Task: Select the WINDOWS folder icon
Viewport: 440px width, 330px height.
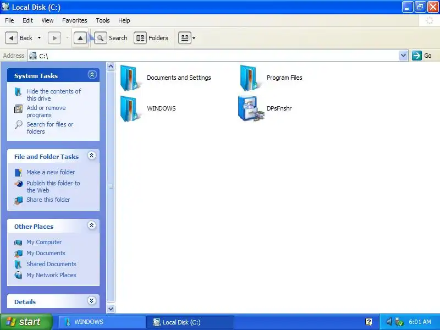Action: click(130, 108)
